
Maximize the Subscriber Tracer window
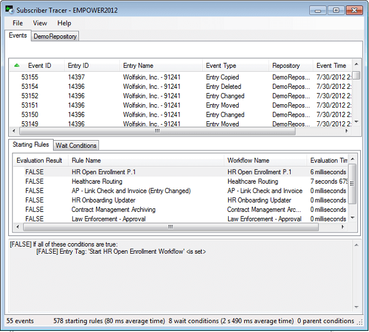pos(336,10)
